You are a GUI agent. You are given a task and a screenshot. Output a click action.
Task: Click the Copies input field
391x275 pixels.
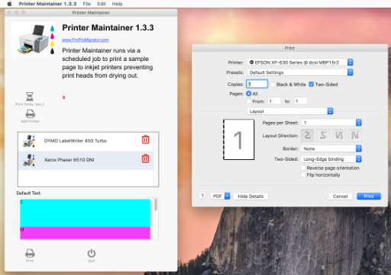click(257, 84)
